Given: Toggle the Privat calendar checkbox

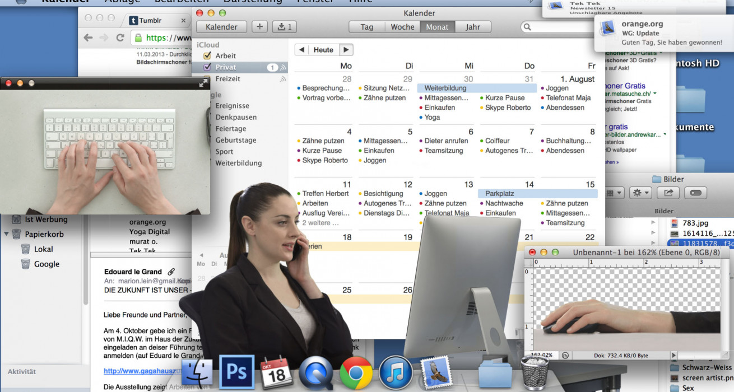Looking at the screenshot, I should [207, 67].
